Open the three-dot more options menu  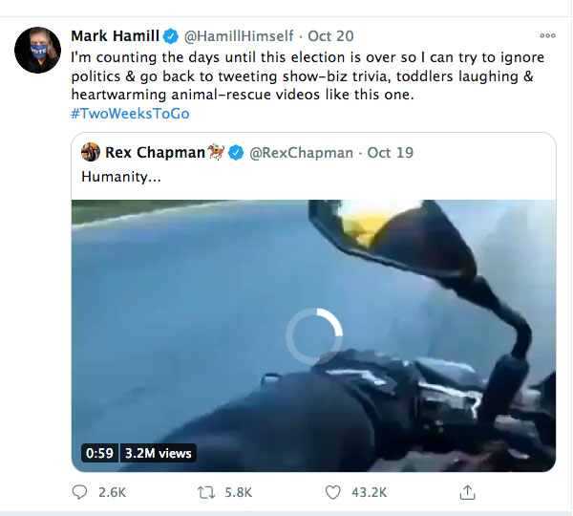547,35
